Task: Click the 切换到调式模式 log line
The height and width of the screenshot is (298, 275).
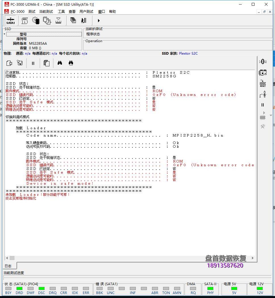Action: pos(17,117)
